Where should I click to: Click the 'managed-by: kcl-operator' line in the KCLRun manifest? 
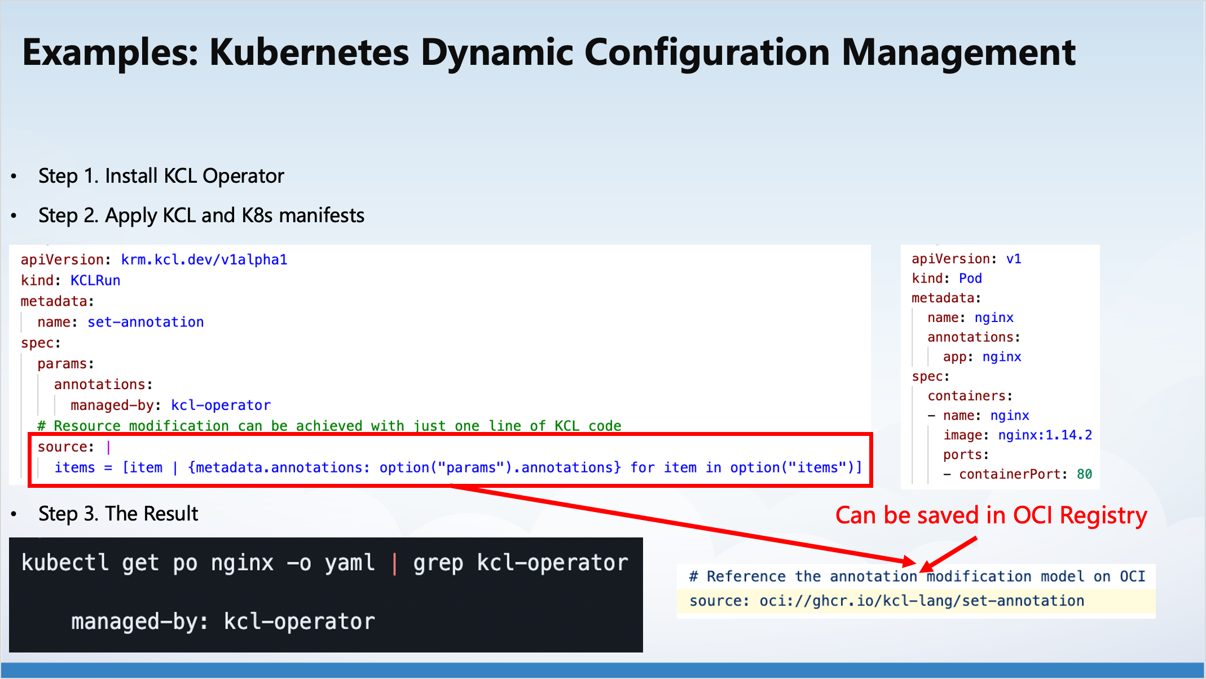pos(170,405)
